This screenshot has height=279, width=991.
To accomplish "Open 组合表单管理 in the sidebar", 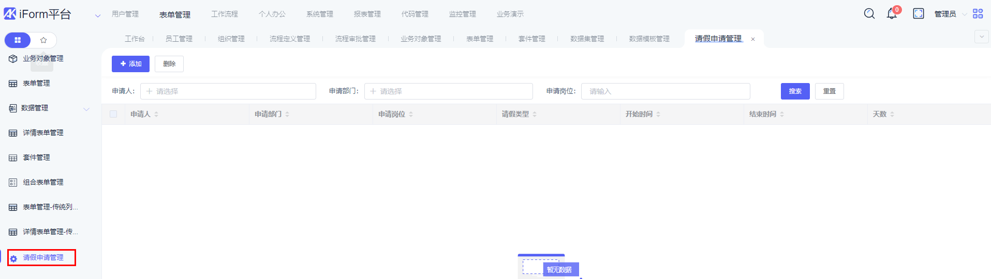I will [43, 183].
